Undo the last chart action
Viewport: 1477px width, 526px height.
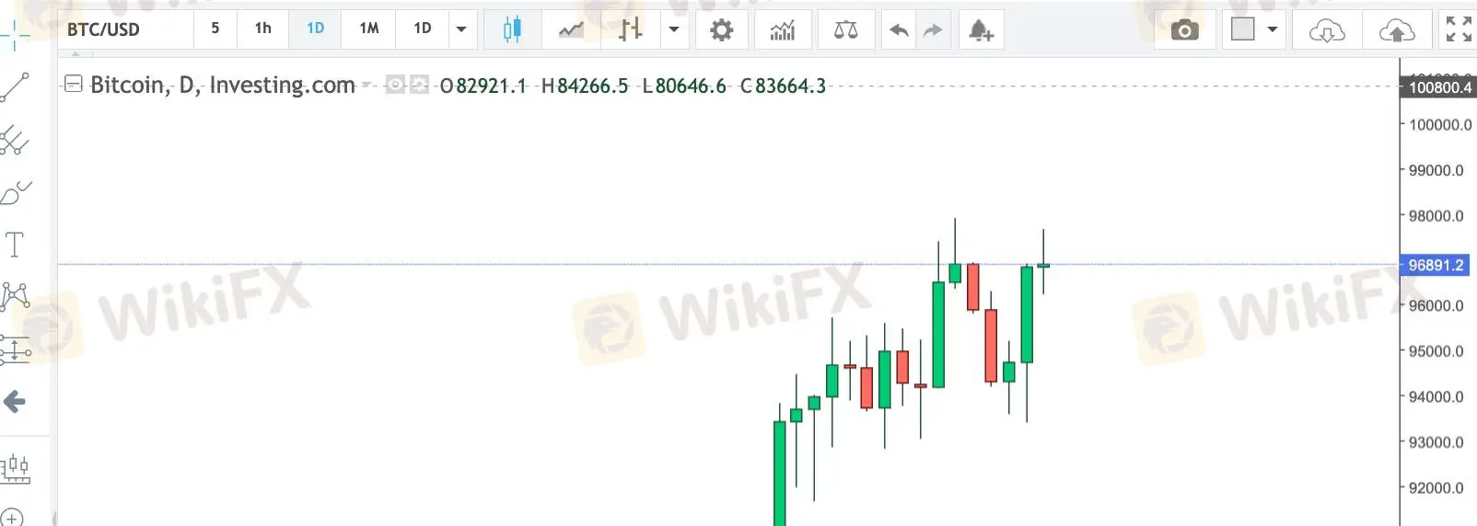click(x=899, y=29)
